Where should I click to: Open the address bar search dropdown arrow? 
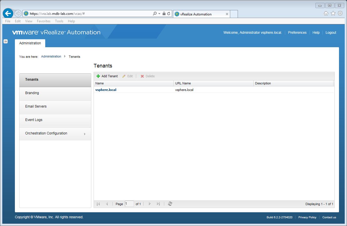tap(159, 14)
